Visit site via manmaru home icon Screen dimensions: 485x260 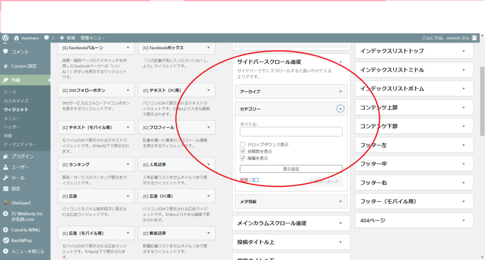click(17, 38)
